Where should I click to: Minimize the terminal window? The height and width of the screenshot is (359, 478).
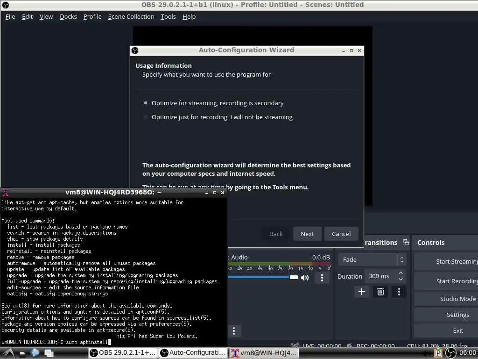pos(207,193)
